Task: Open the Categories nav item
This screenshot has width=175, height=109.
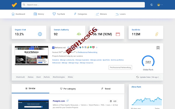Action: [x=80, y=14]
